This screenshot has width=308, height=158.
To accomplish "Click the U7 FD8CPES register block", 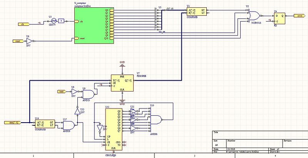I will (x=122, y=83).
